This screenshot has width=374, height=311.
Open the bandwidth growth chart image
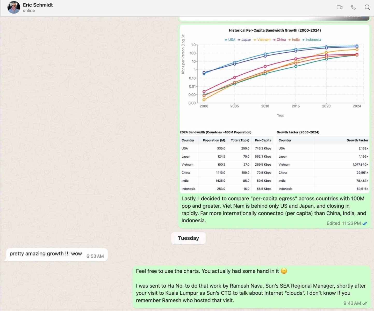tap(274, 109)
